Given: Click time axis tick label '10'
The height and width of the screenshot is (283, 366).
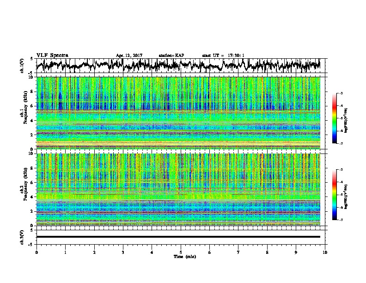Looking at the screenshot, I should (x=325, y=252).
